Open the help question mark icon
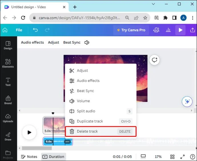This screenshot has width=197, height=161. coord(192,157)
